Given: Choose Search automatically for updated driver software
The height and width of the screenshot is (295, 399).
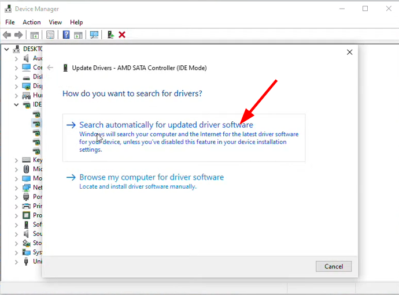Looking at the screenshot, I should click(184, 137).
